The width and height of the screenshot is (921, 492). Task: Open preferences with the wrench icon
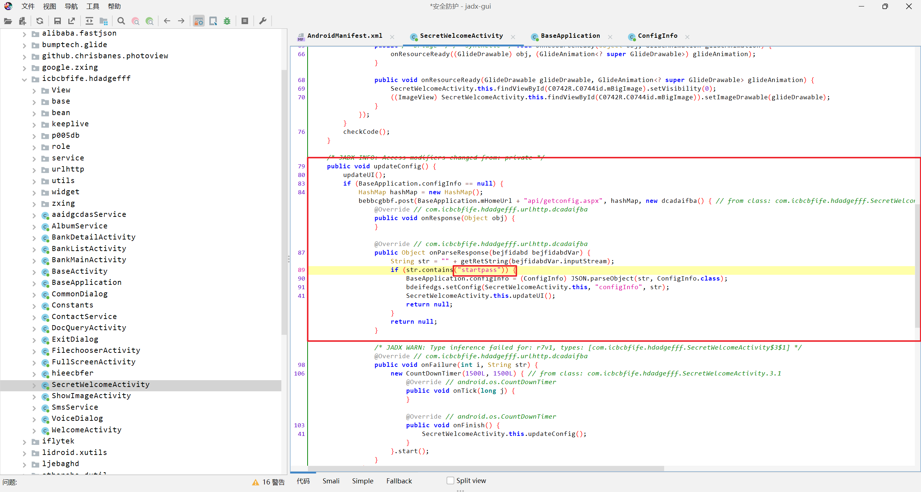[263, 21]
